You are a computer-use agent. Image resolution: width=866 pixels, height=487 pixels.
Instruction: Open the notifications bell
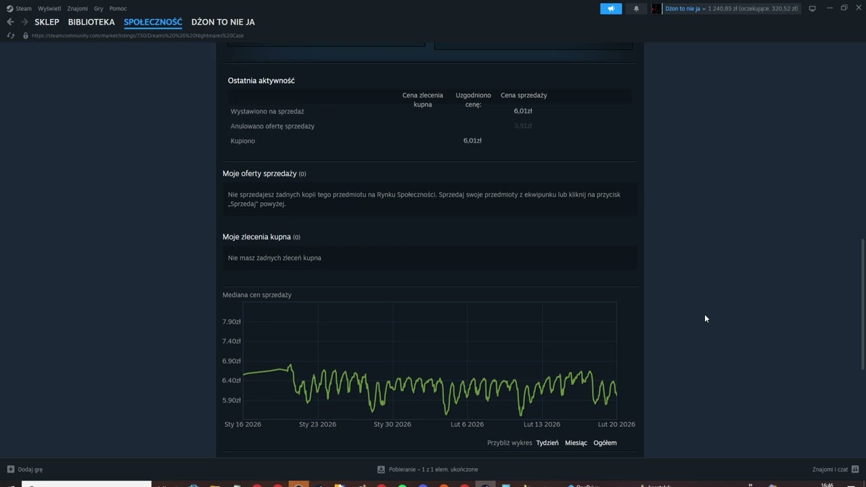(636, 9)
